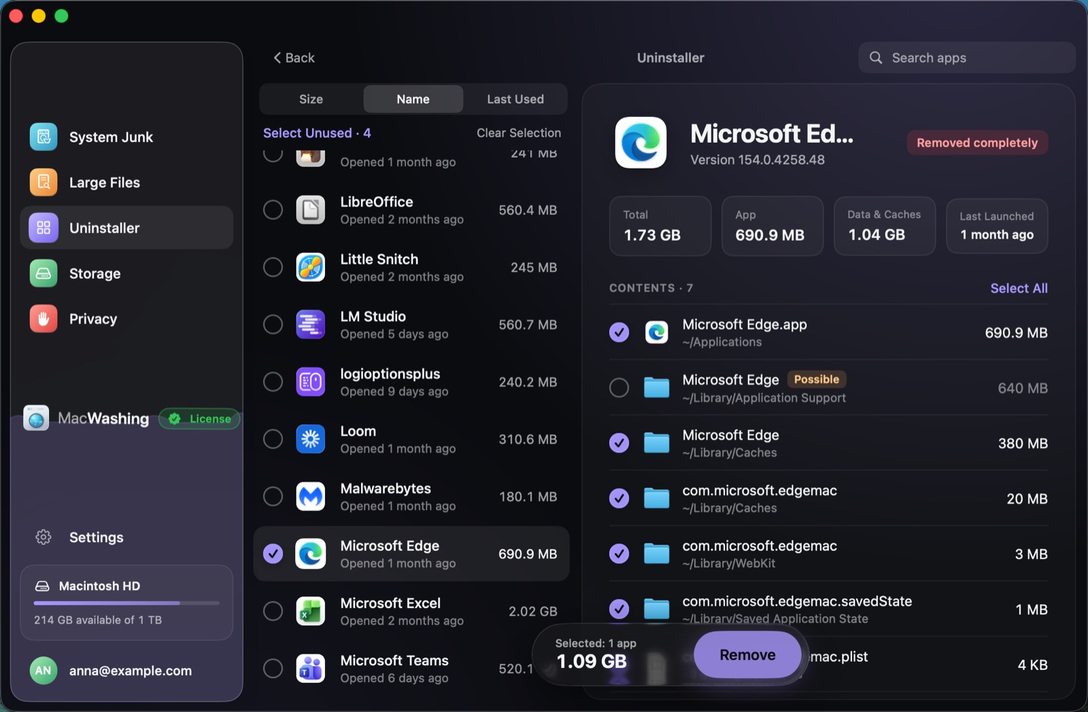Click the purple Remove button

point(747,654)
